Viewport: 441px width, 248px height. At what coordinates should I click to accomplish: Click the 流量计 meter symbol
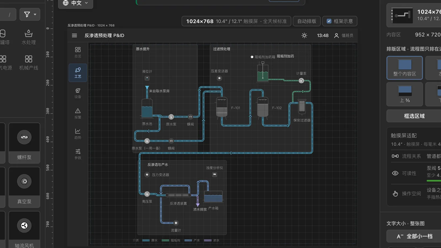coord(176,223)
